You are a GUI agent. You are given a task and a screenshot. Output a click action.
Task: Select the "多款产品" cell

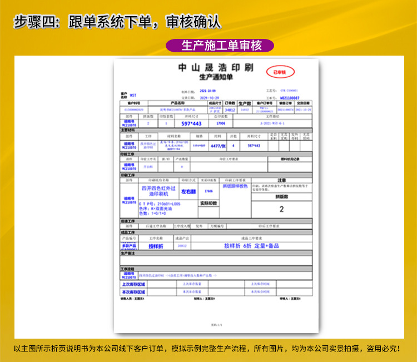129,246
